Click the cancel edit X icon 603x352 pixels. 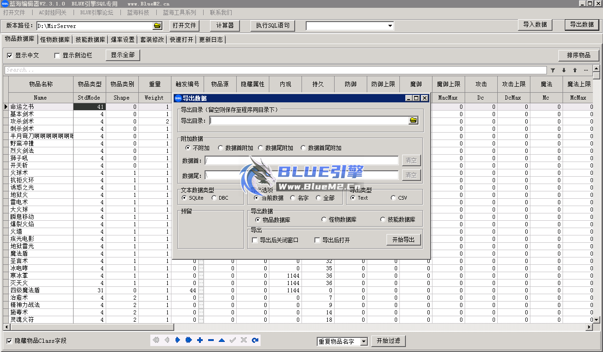(244, 340)
